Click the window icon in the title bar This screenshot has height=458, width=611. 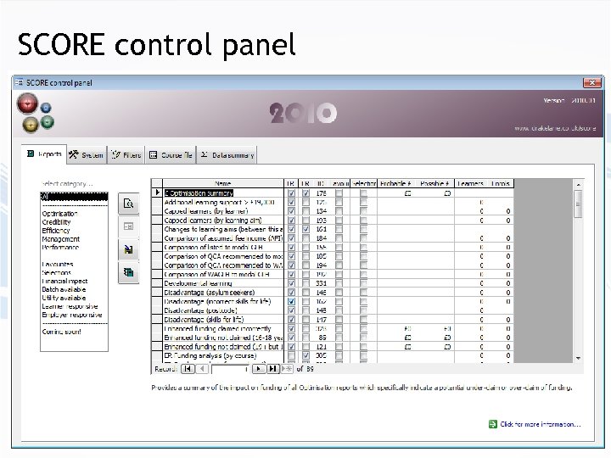(19, 82)
